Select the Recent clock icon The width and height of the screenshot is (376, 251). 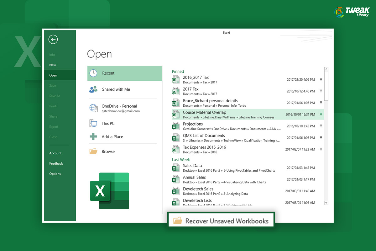(x=93, y=73)
